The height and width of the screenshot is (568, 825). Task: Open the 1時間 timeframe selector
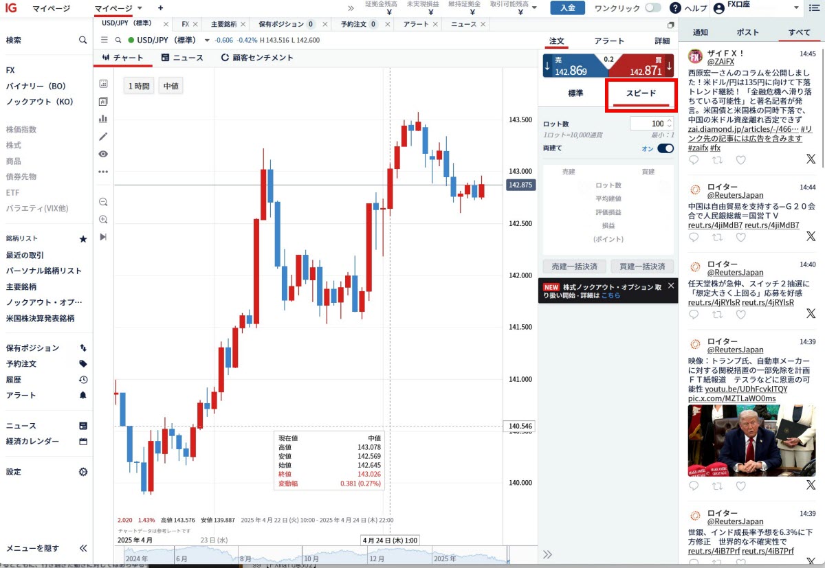point(139,86)
